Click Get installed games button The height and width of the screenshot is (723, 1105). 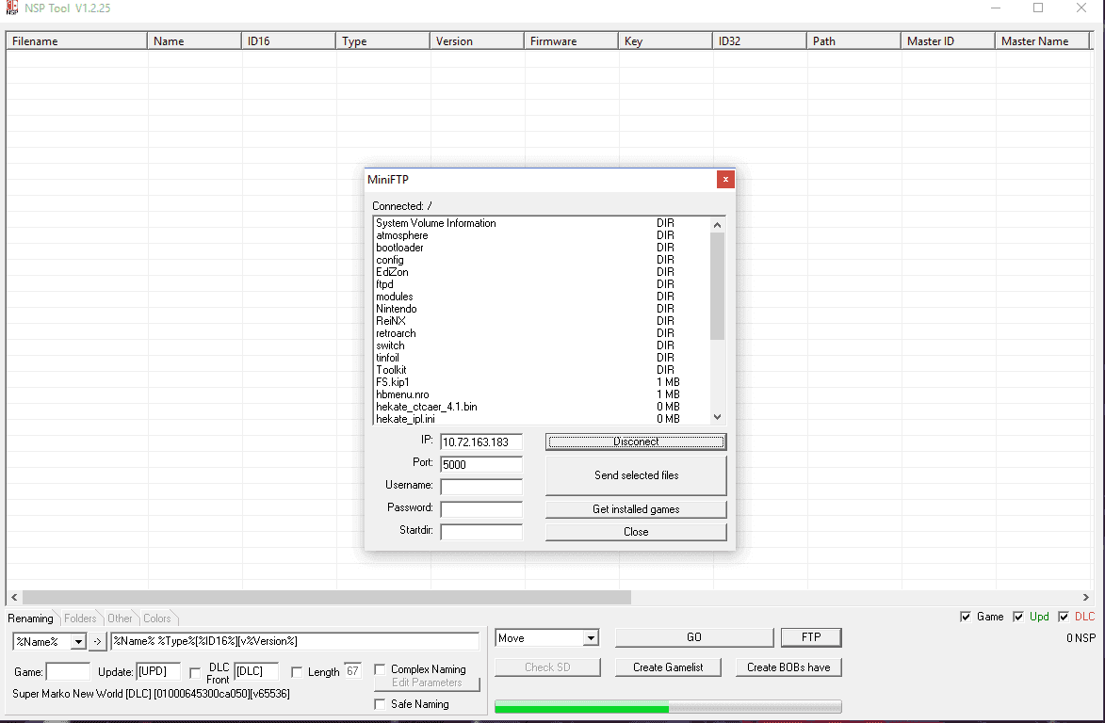pos(636,509)
